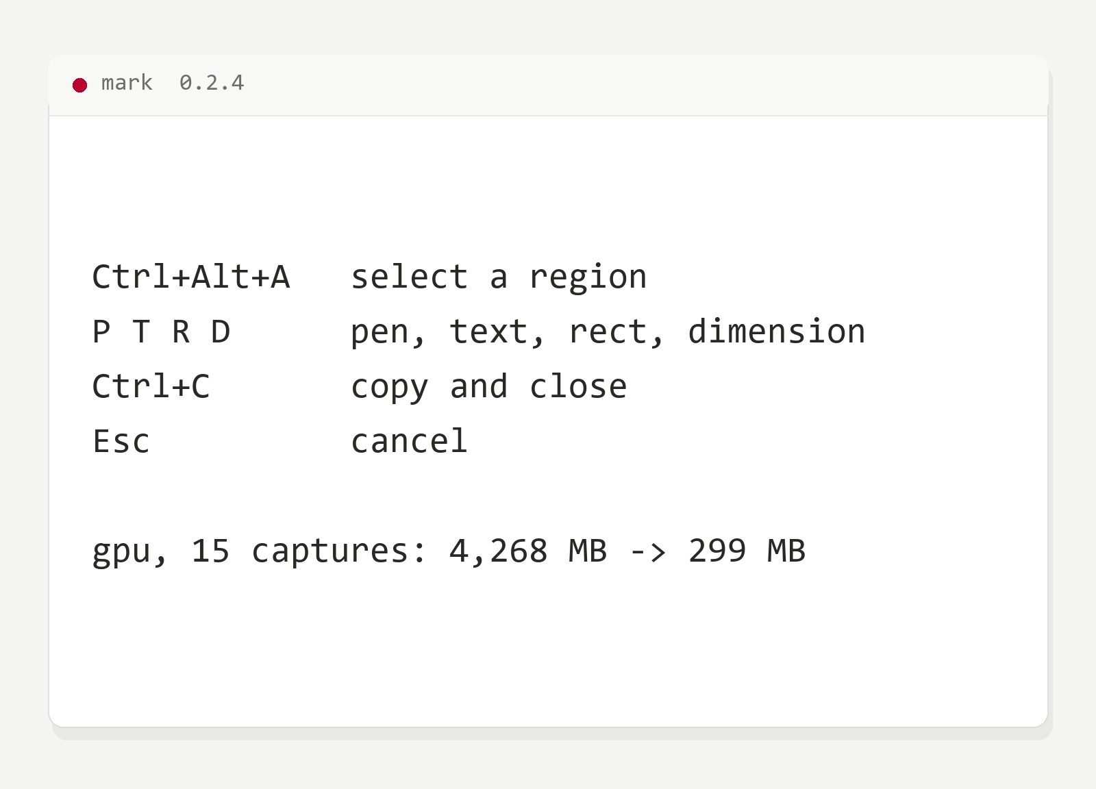
Task: Select the 0.2.4 version number
Action: click(212, 83)
